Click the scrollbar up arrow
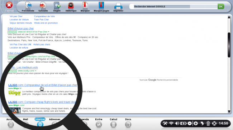 point(229,17)
